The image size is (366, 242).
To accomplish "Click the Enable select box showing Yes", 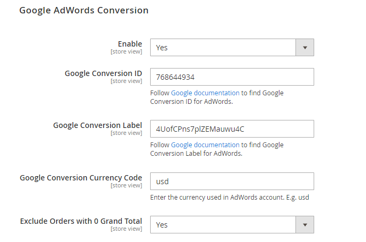I will pyautogui.click(x=232, y=48).
